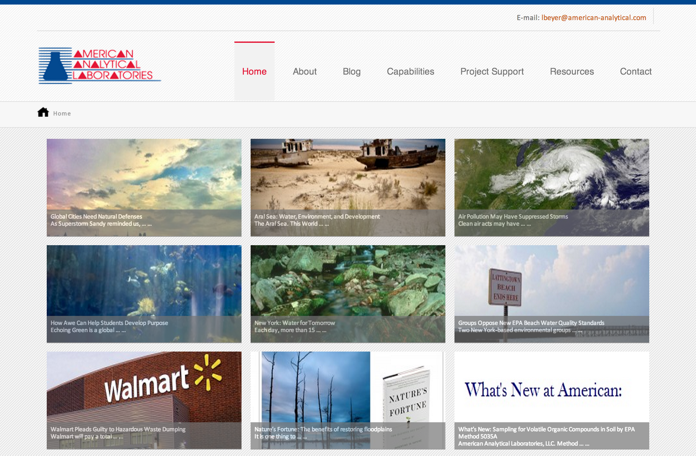Open the About menu item

pos(304,71)
